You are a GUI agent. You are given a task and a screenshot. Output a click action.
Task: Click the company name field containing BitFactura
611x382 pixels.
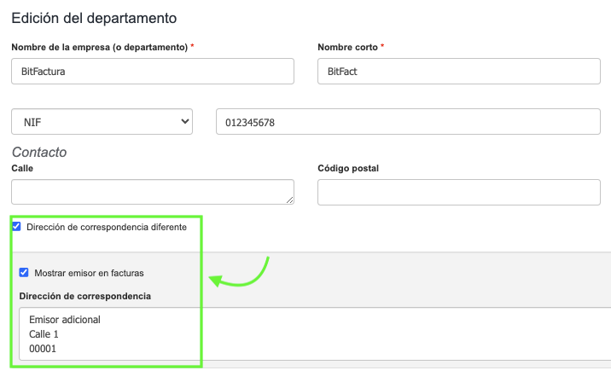tap(153, 72)
